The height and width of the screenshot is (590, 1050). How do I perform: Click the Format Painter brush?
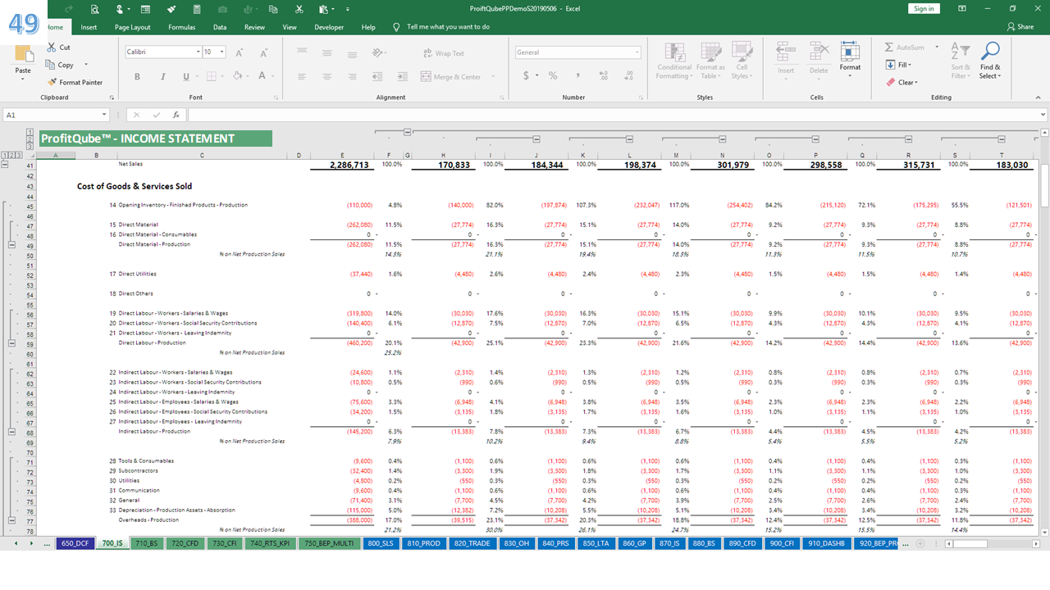click(52, 82)
